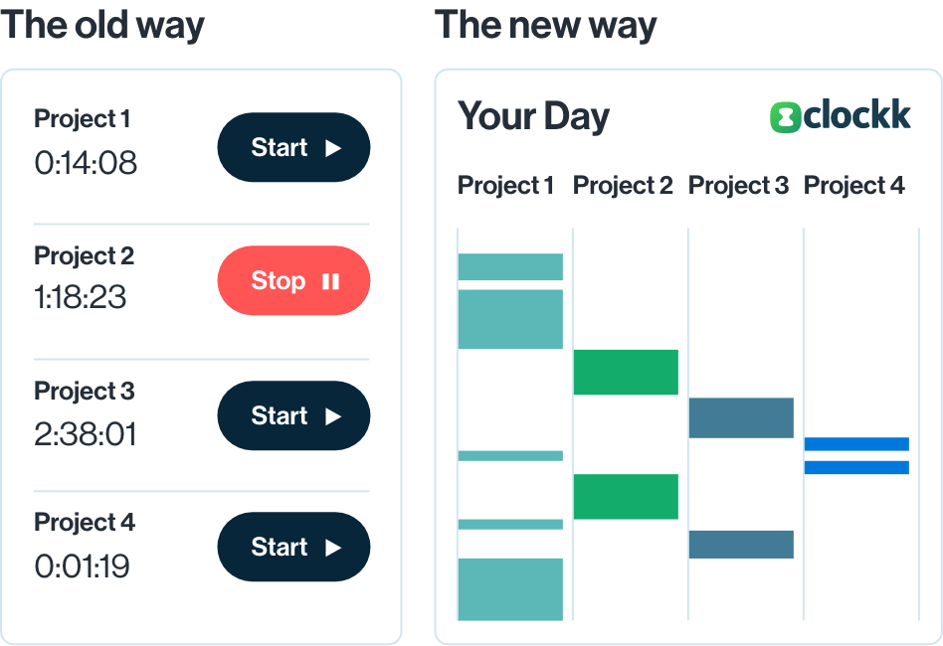This screenshot has height=646, width=943.
Task: Click the Your Day heading
Action: click(x=533, y=117)
